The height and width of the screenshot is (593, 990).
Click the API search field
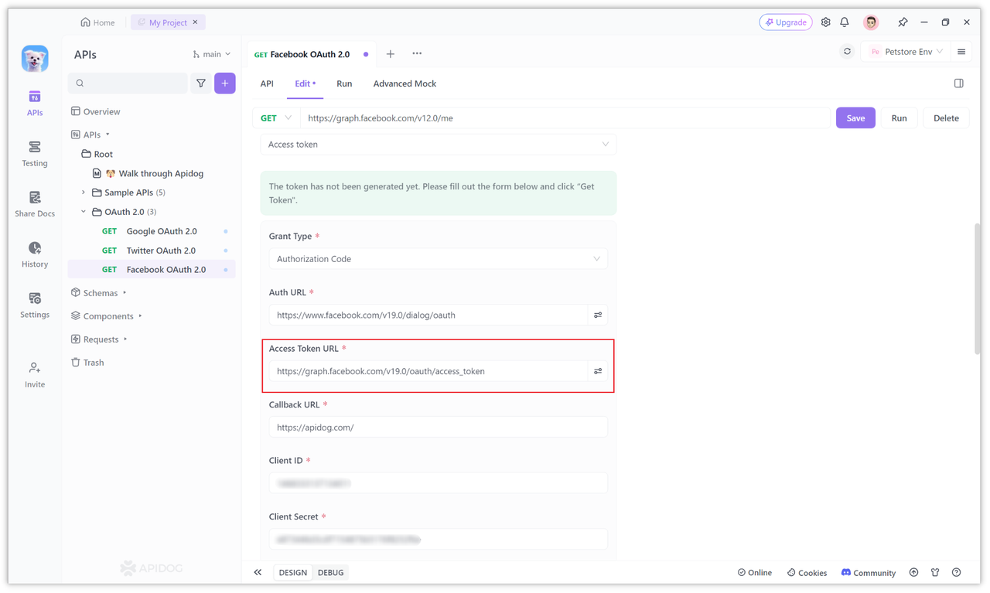pyautogui.click(x=128, y=83)
